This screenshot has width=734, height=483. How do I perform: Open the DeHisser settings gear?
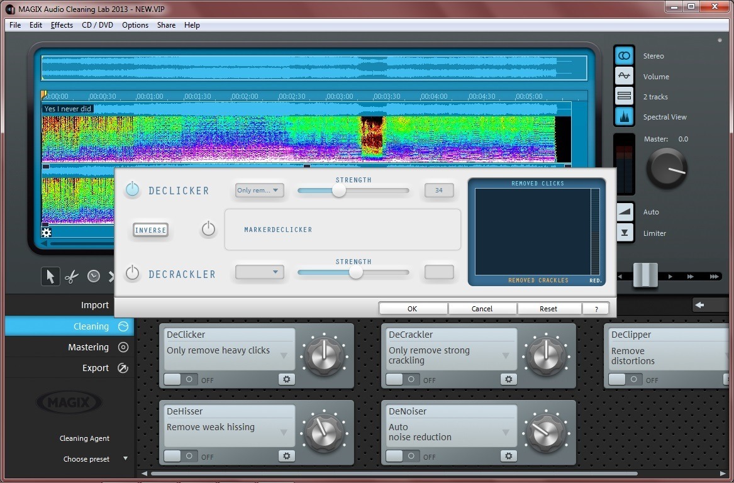[x=286, y=456]
